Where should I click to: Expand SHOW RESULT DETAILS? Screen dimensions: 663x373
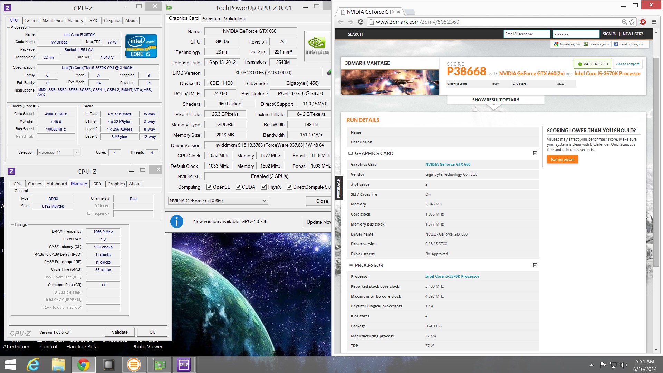pyautogui.click(x=496, y=100)
